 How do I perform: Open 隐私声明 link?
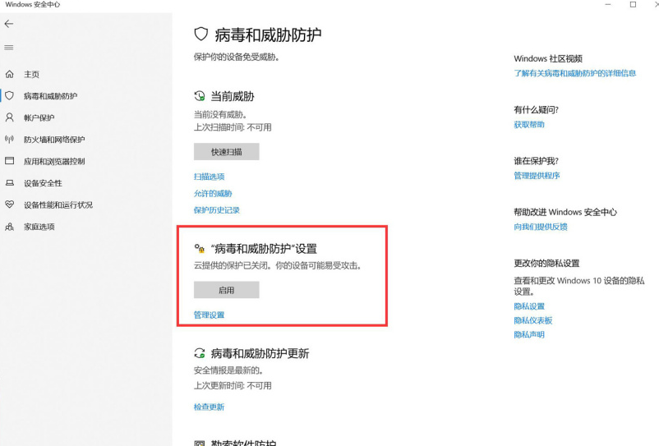click(529, 335)
